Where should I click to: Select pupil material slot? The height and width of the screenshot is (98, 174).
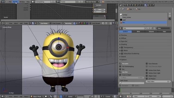pos(143,20)
